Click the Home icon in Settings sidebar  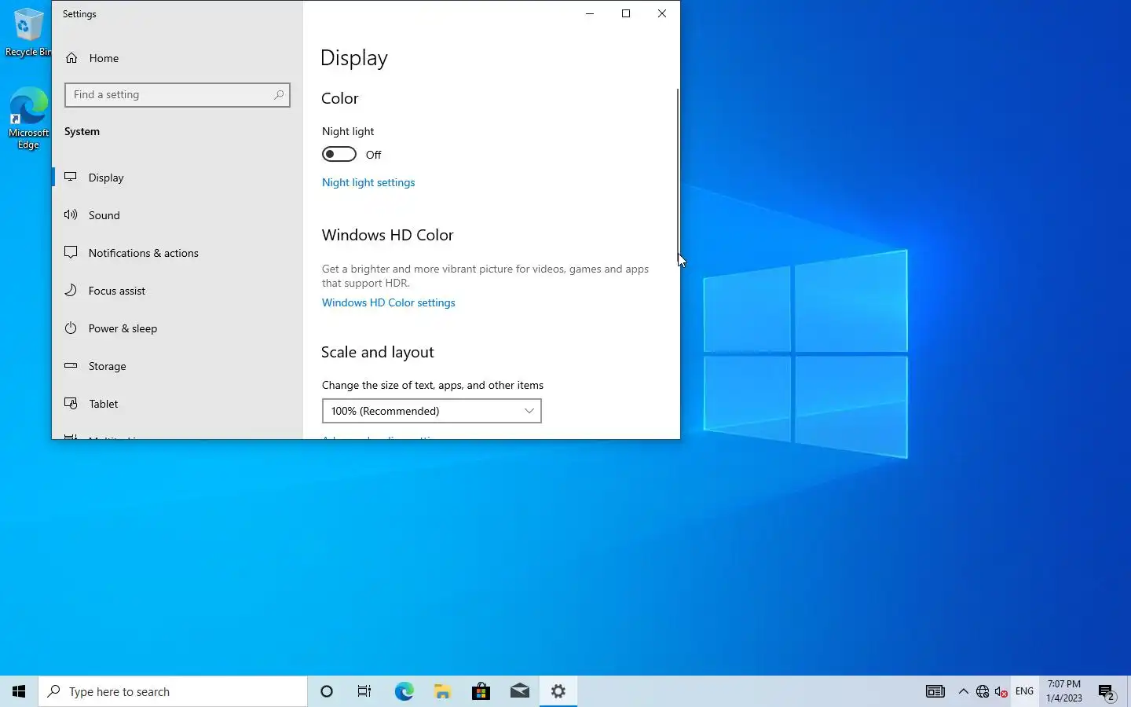pyautogui.click(x=71, y=58)
